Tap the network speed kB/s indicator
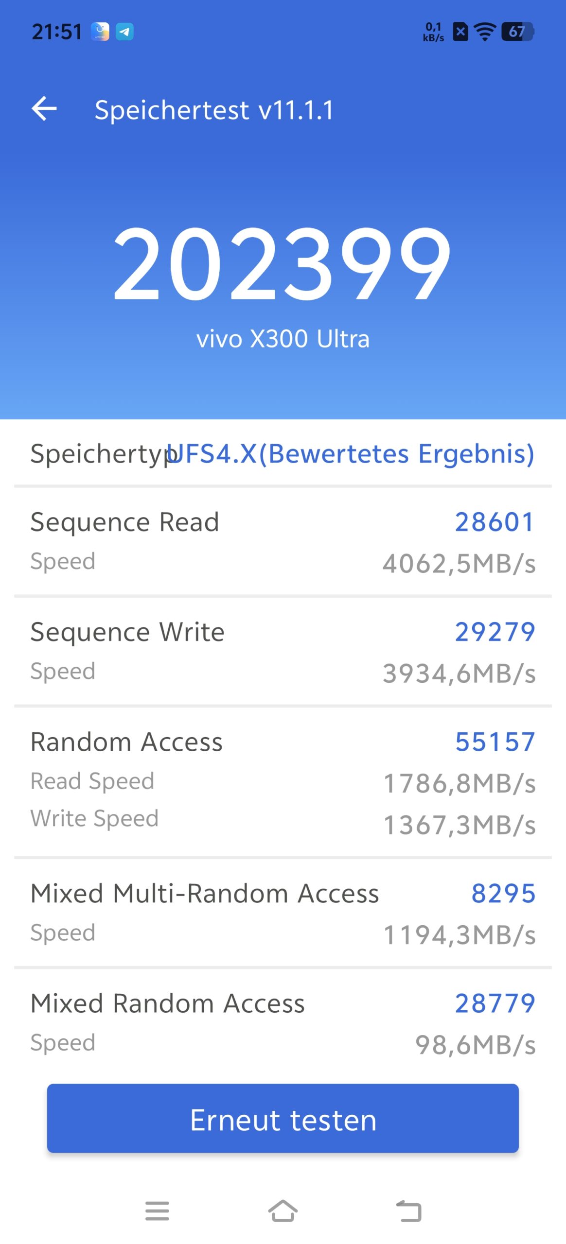 pos(433,32)
